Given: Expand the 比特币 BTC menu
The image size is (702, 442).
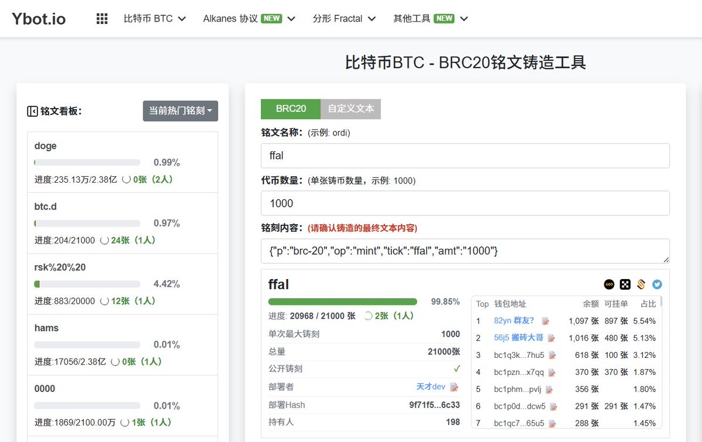Looking at the screenshot, I should pos(155,19).
